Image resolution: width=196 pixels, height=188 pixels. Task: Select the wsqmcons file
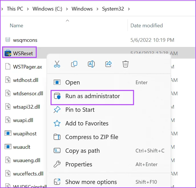coord(25,40)
